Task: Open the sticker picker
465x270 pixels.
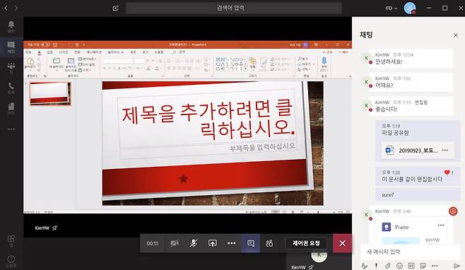Action: (423, 266)
